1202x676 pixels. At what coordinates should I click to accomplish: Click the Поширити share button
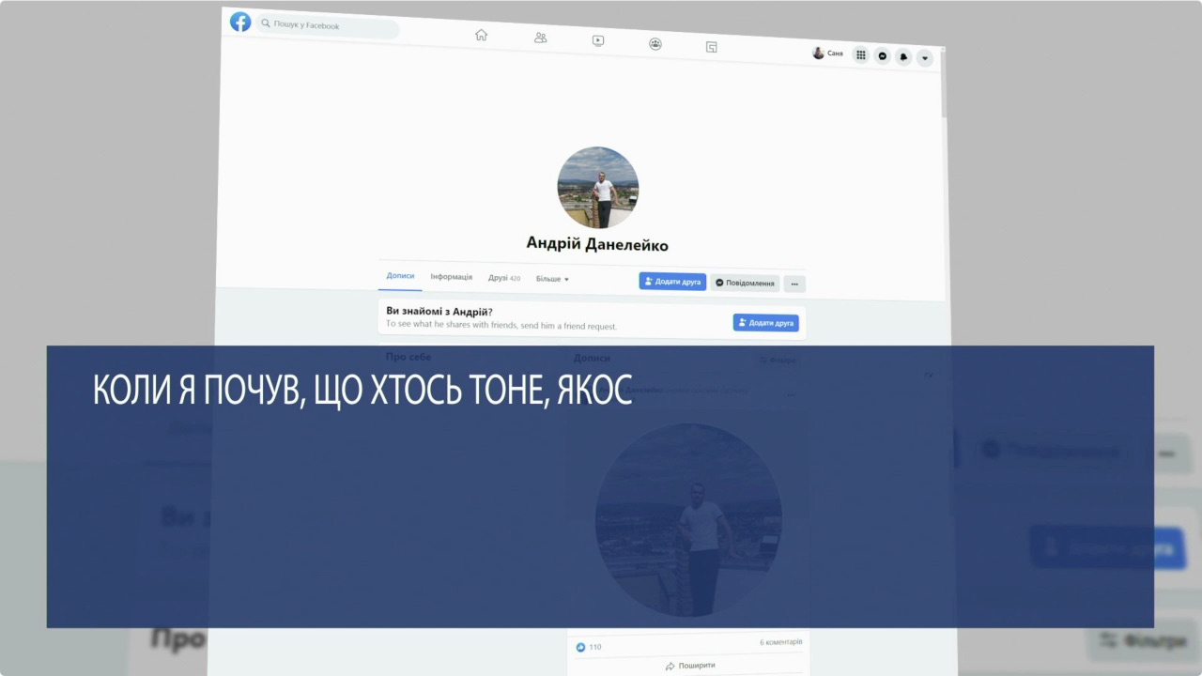pyautogui.click(x=690, y=666)
